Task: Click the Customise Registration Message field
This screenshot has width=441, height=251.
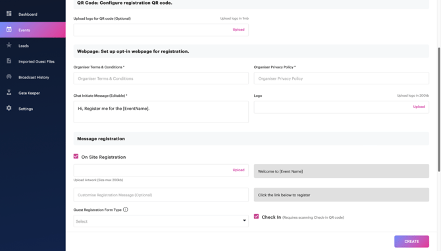Action: tap(161, 195)
